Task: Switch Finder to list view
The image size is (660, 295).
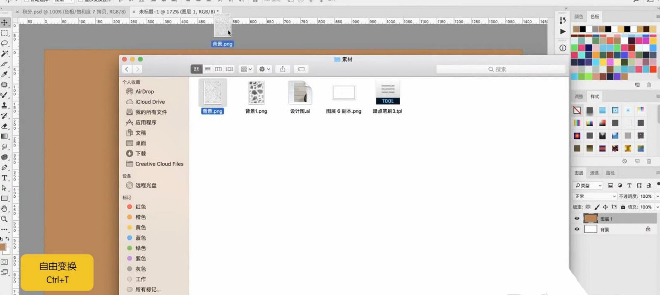Action: tap(207, 69)
